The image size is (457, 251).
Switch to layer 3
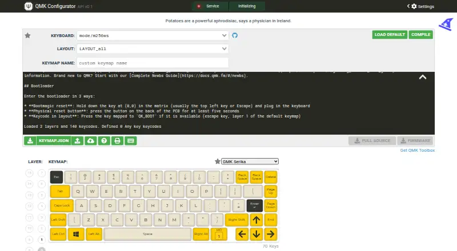click(x=42, y=217)
